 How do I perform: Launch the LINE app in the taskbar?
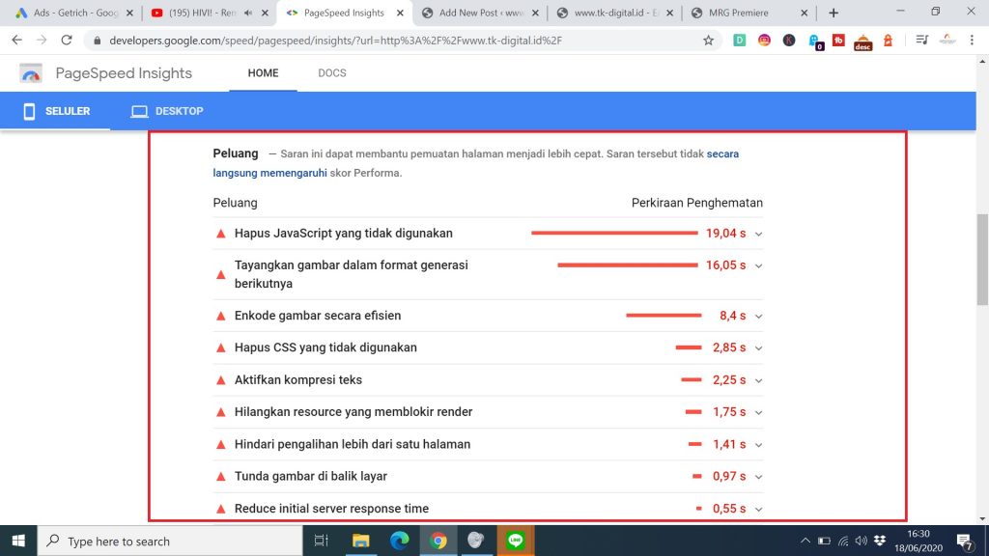click(x=515, y=541)
